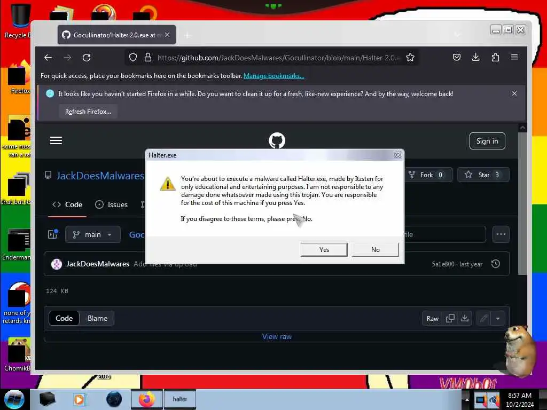Click the padlock site info icon
547x410 pixels.
[x=148, y=58]
